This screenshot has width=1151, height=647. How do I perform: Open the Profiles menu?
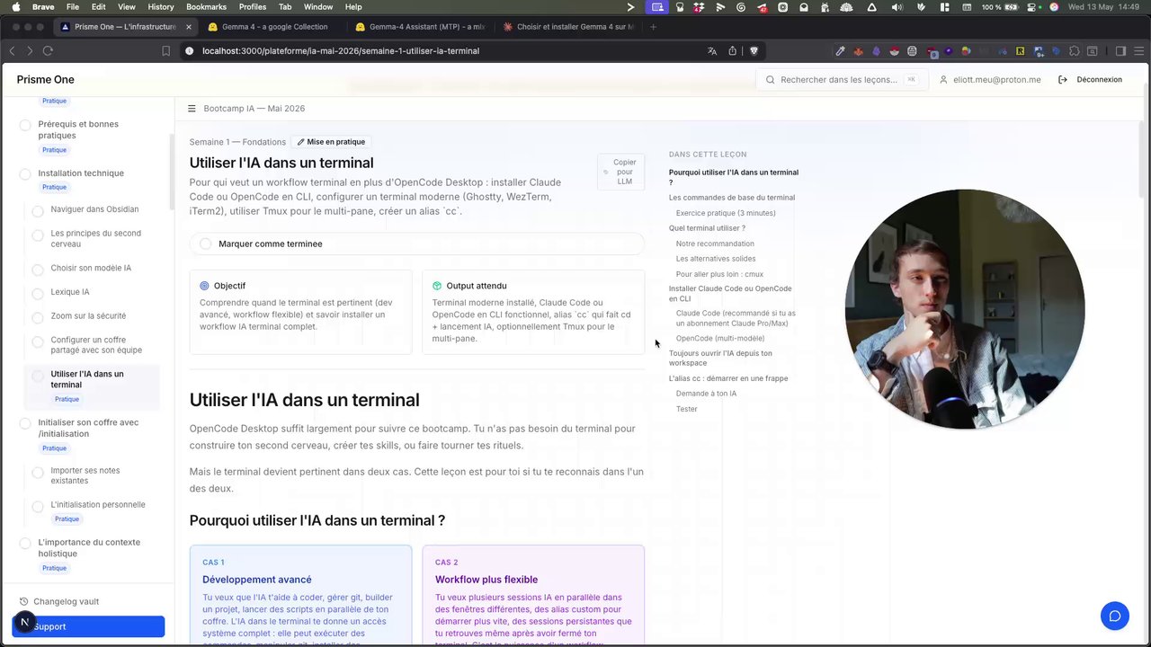click(253, 7)
